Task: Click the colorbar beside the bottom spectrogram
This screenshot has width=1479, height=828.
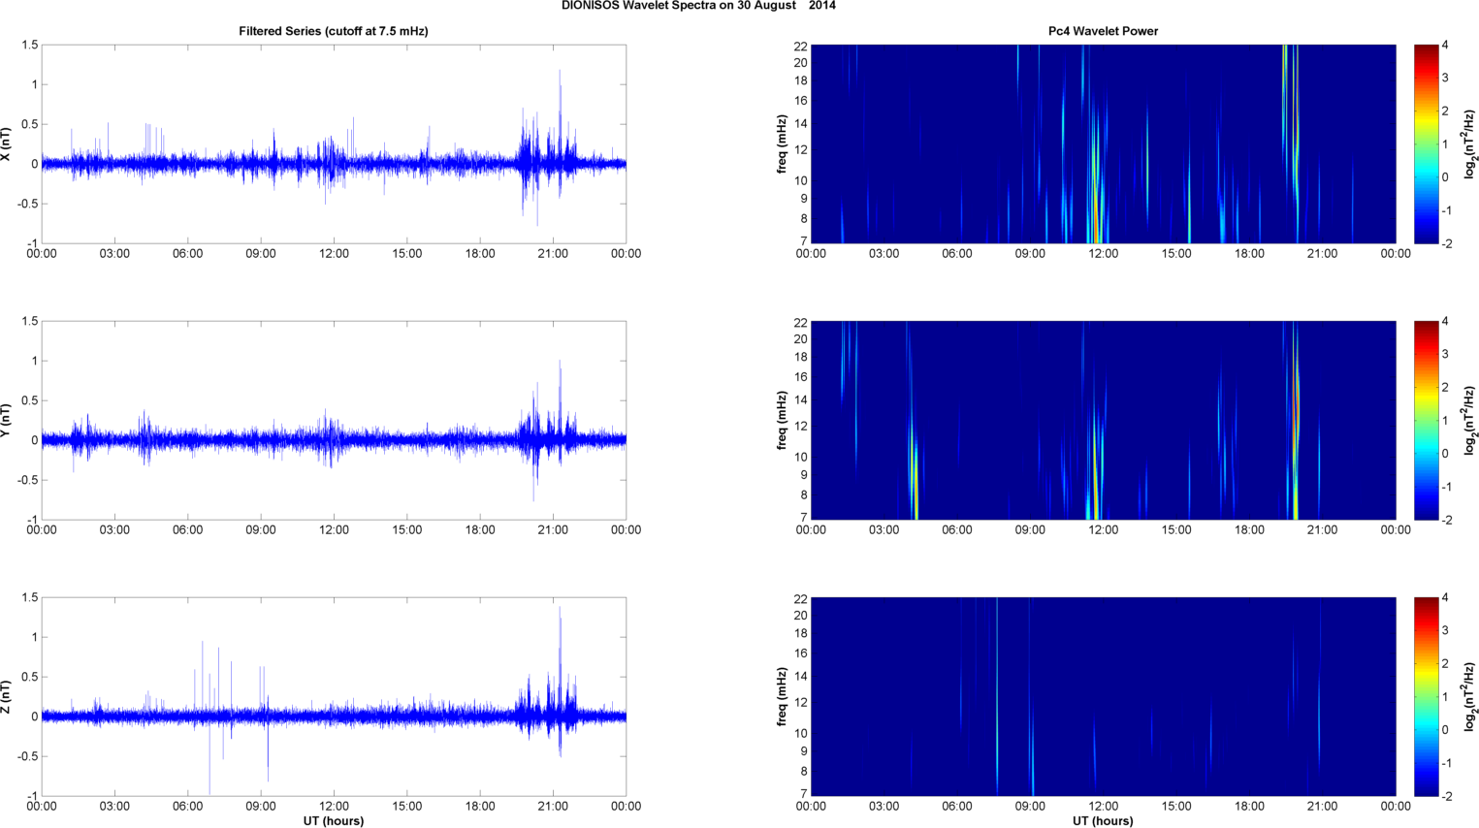Action: [x=1426, y=697]
